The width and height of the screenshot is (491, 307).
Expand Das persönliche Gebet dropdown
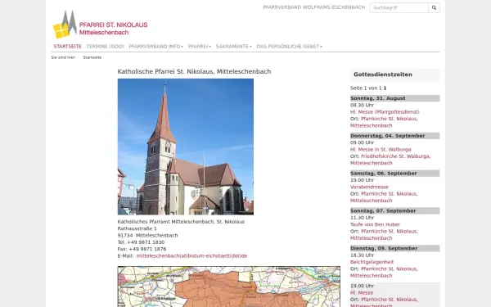pos(290,47)
